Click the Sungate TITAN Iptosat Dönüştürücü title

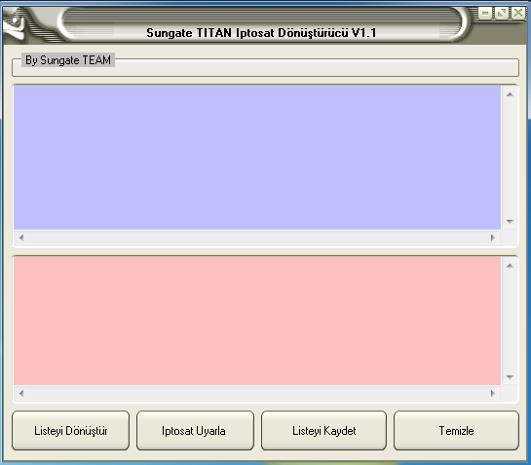click(261, 33)
